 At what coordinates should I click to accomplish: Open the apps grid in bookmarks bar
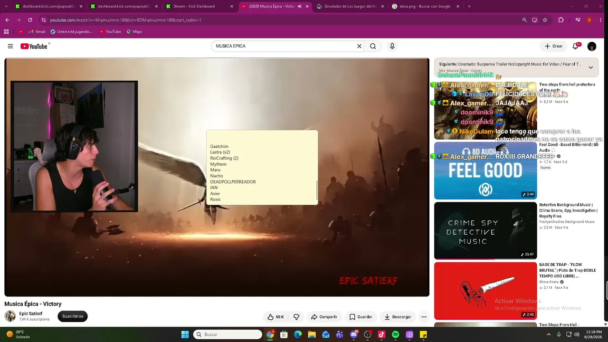6,32
